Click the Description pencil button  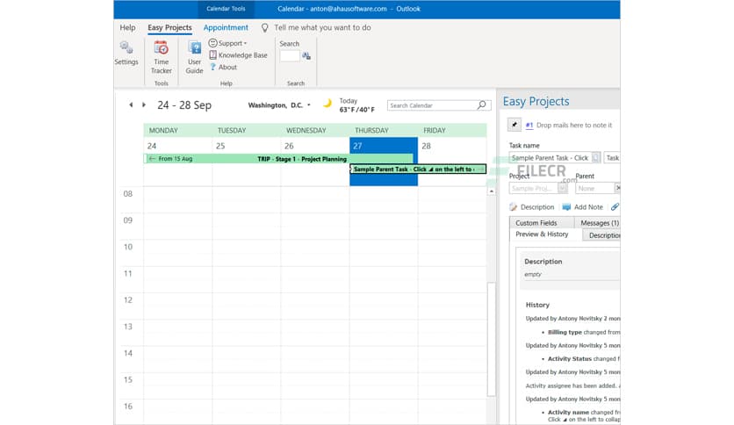pos(532,207)
